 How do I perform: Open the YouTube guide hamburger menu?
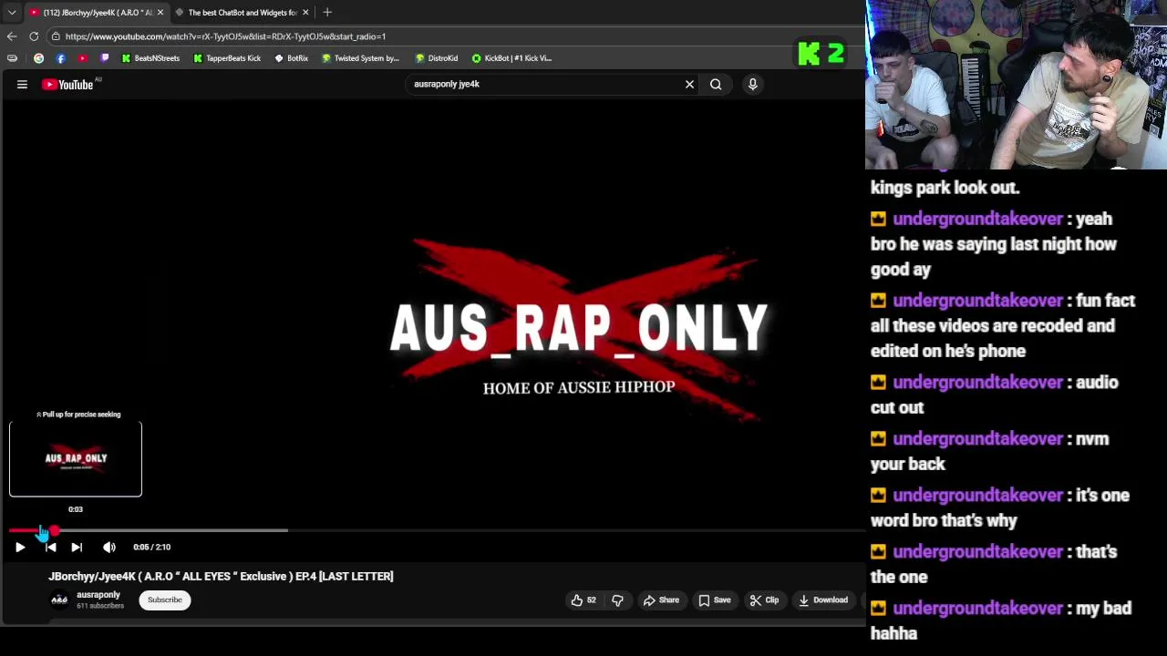point(22,84)
